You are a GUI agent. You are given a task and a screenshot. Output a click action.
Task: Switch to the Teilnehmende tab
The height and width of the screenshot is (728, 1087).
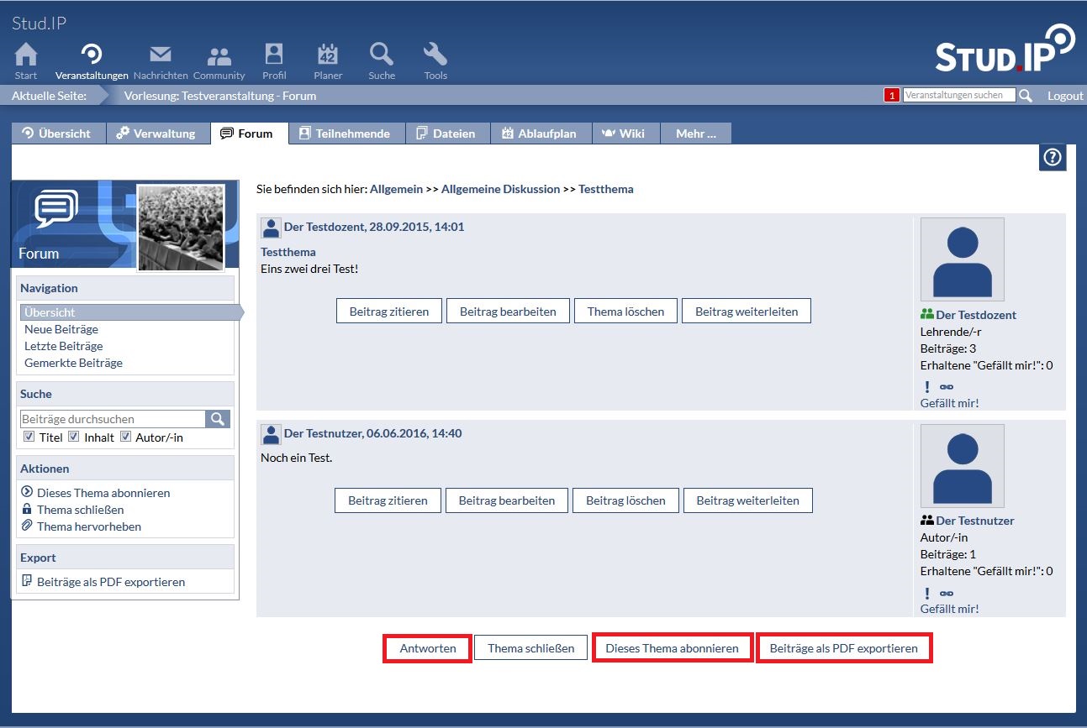[x=346, y=134]
